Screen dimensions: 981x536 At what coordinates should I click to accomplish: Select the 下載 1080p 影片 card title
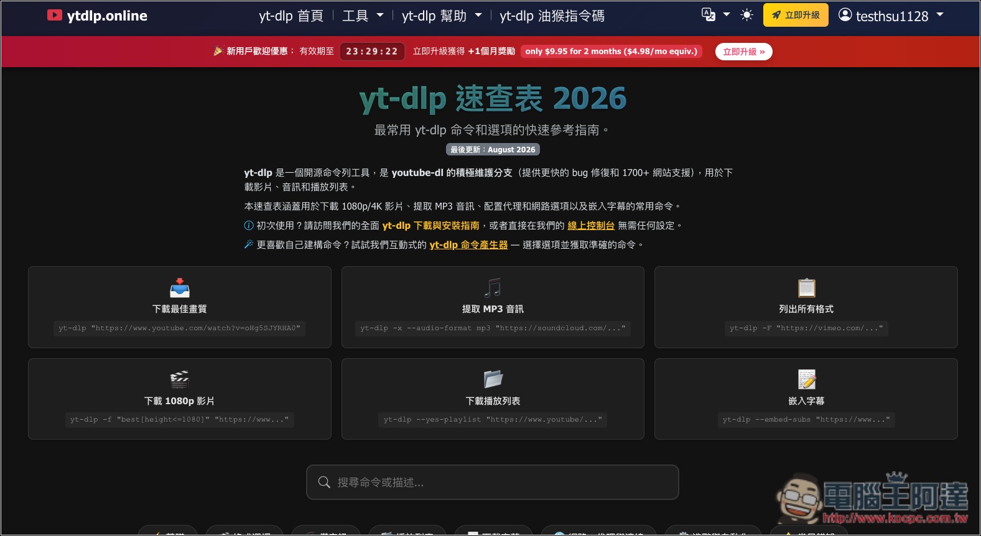[x=180, y=401]
